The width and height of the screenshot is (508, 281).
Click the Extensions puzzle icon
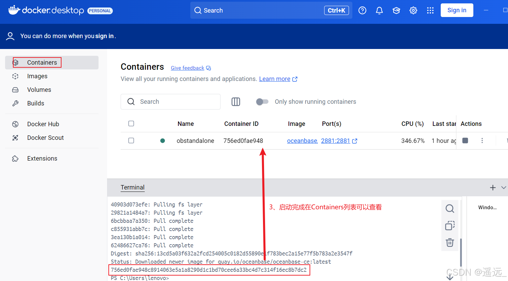pos(15,159)
